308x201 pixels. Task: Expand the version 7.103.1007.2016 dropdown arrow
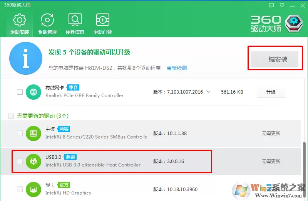tap(208, 92)
